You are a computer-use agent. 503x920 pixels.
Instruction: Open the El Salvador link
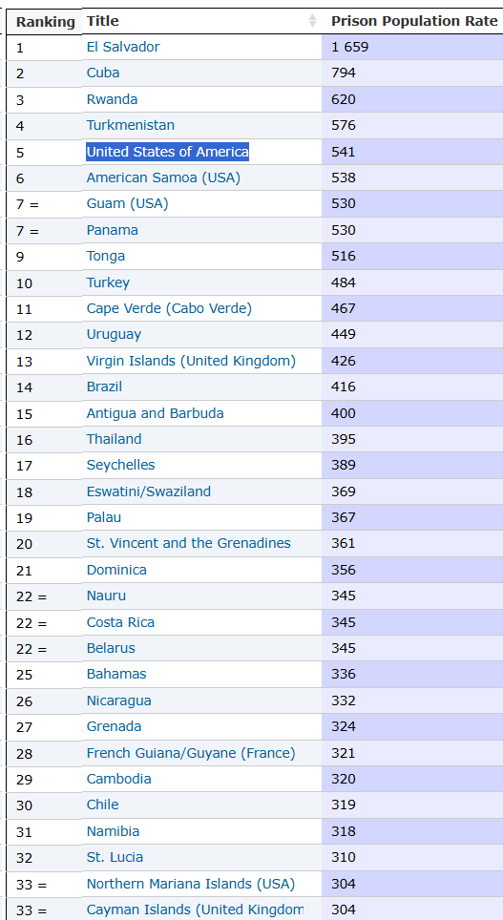[x=123, y=47]
